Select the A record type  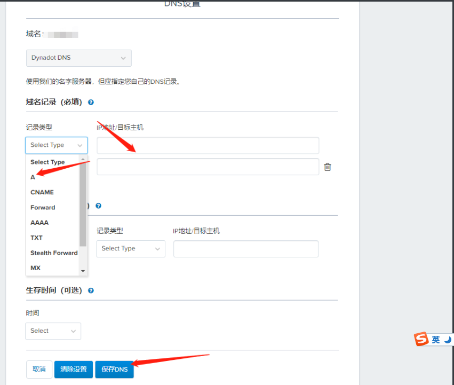[33, 177]
